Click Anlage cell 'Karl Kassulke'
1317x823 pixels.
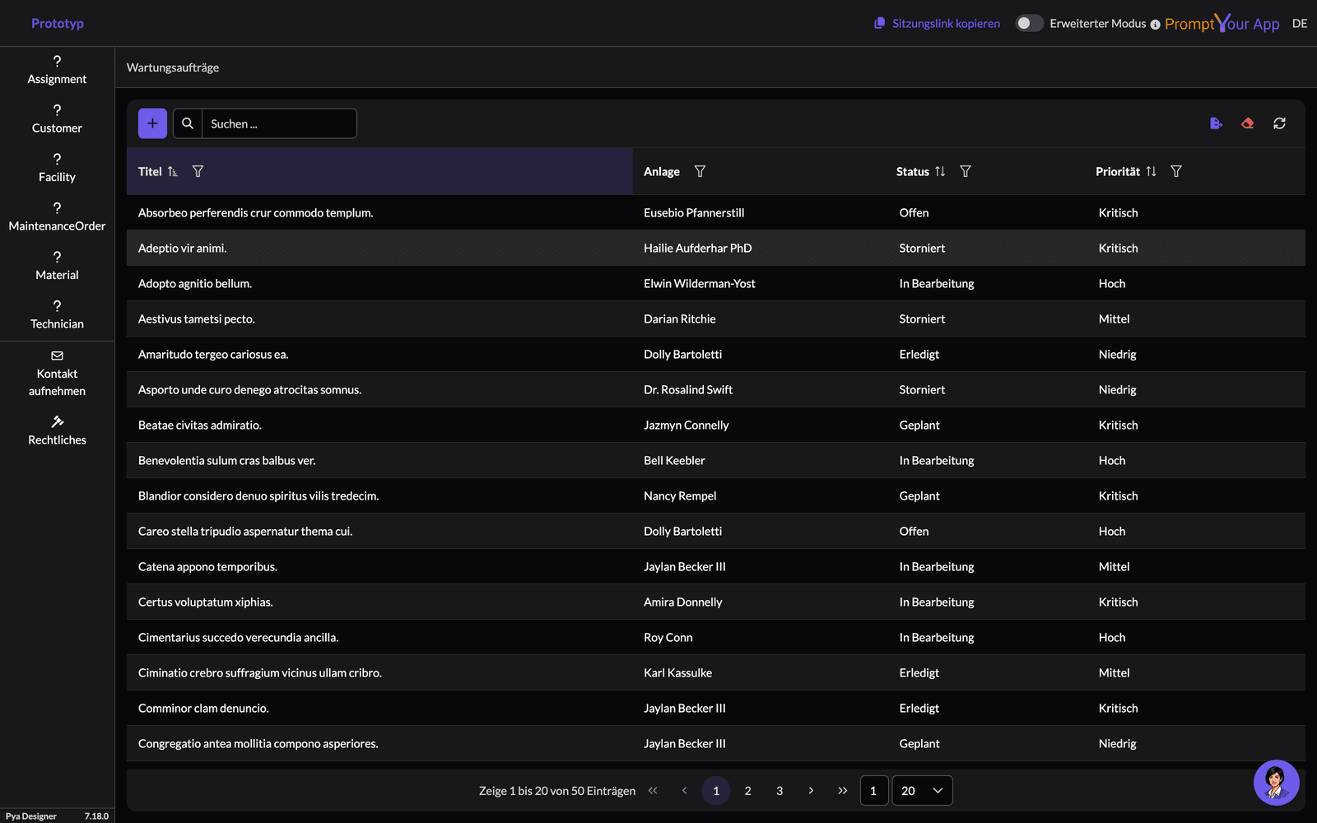677,672
